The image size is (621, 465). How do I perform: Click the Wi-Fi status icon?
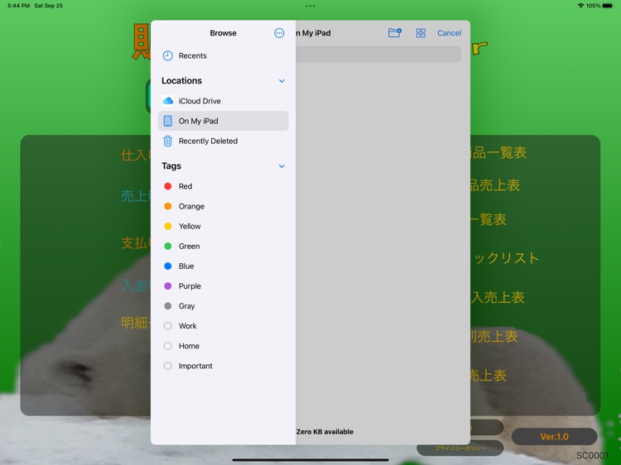pos(580,6)
